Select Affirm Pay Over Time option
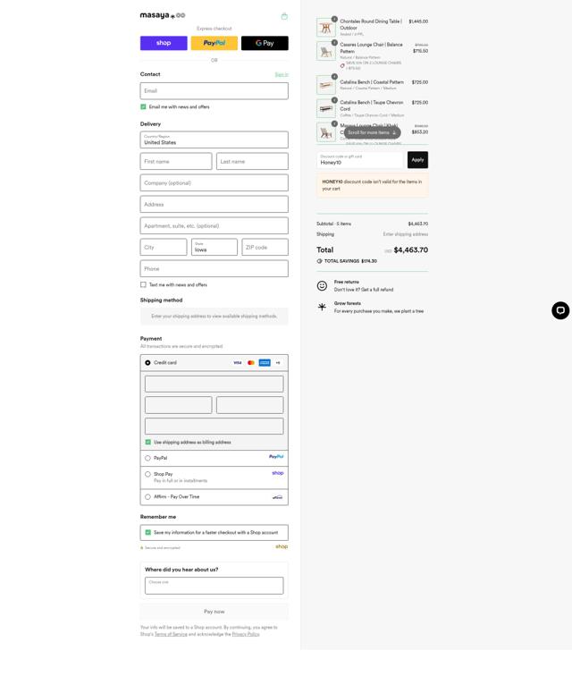This screenshot has width=572, height=676. (x=147, y=496)
